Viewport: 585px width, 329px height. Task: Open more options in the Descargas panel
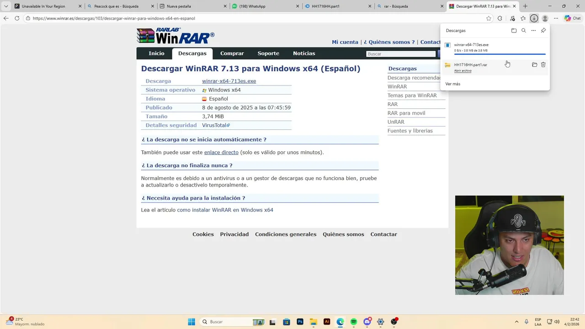tap(533, 31)
